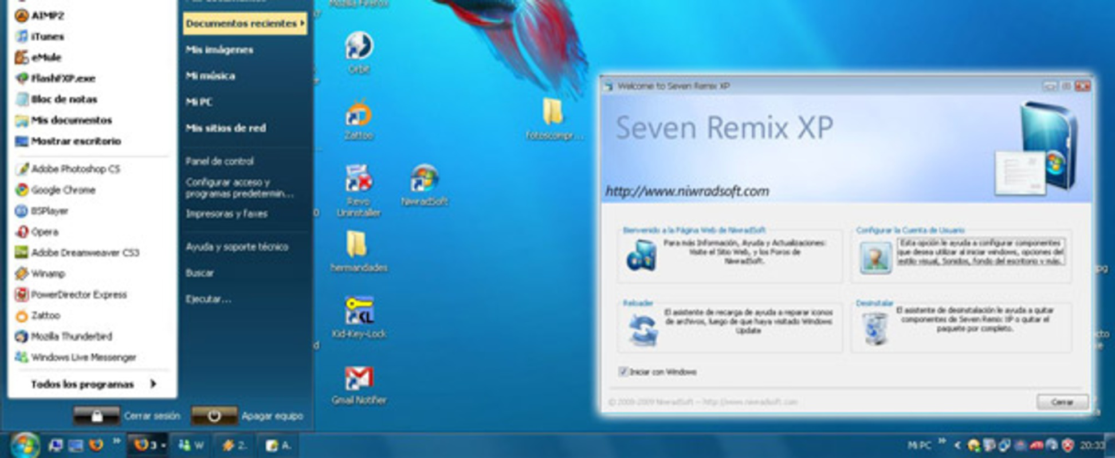Open Opera browser from the Start menu
The height and width of the screenshot is (458, 1115).
pyautogui.click(x=37, y=232)
